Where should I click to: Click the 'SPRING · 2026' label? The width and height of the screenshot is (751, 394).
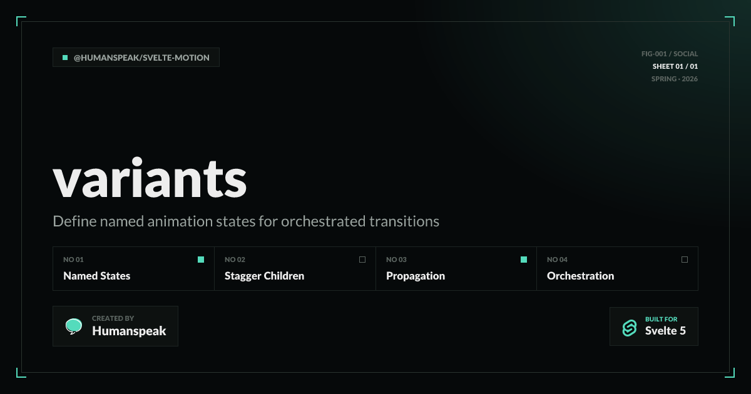(x=675, y=79)
